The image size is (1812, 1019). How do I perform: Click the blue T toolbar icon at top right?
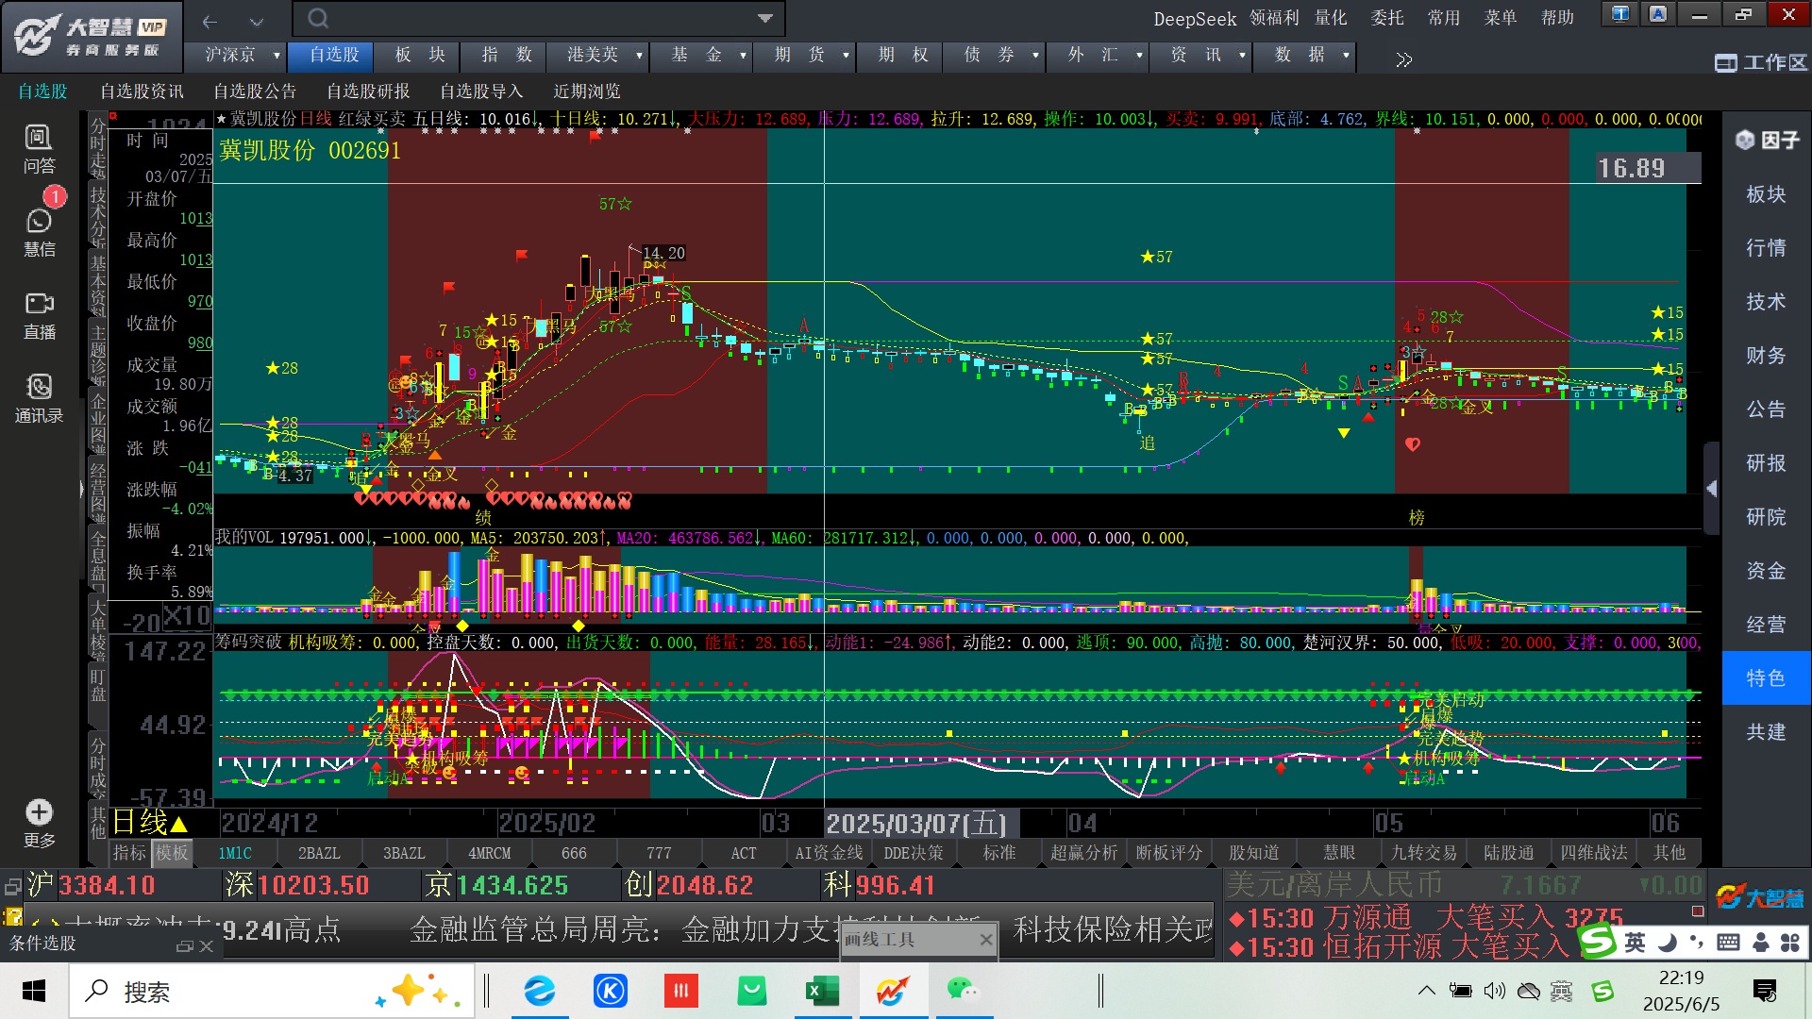click(x=1620, y=14)
